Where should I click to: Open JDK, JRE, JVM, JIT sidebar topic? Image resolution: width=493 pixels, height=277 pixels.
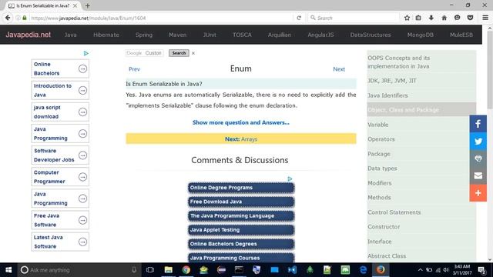(421, 81)
